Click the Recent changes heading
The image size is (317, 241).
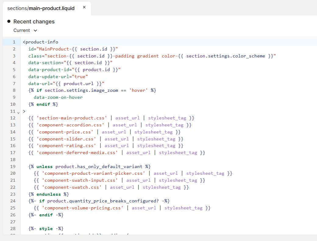coord(34,22)
